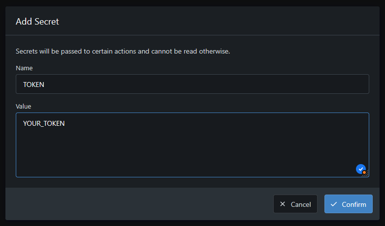Click the orange dot on the blue badge
This screenshot has width=385, height=226.
[x=364, y=172]
